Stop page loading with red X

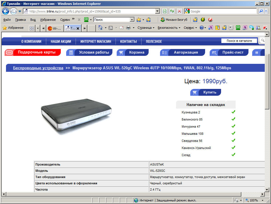[179, 11]
